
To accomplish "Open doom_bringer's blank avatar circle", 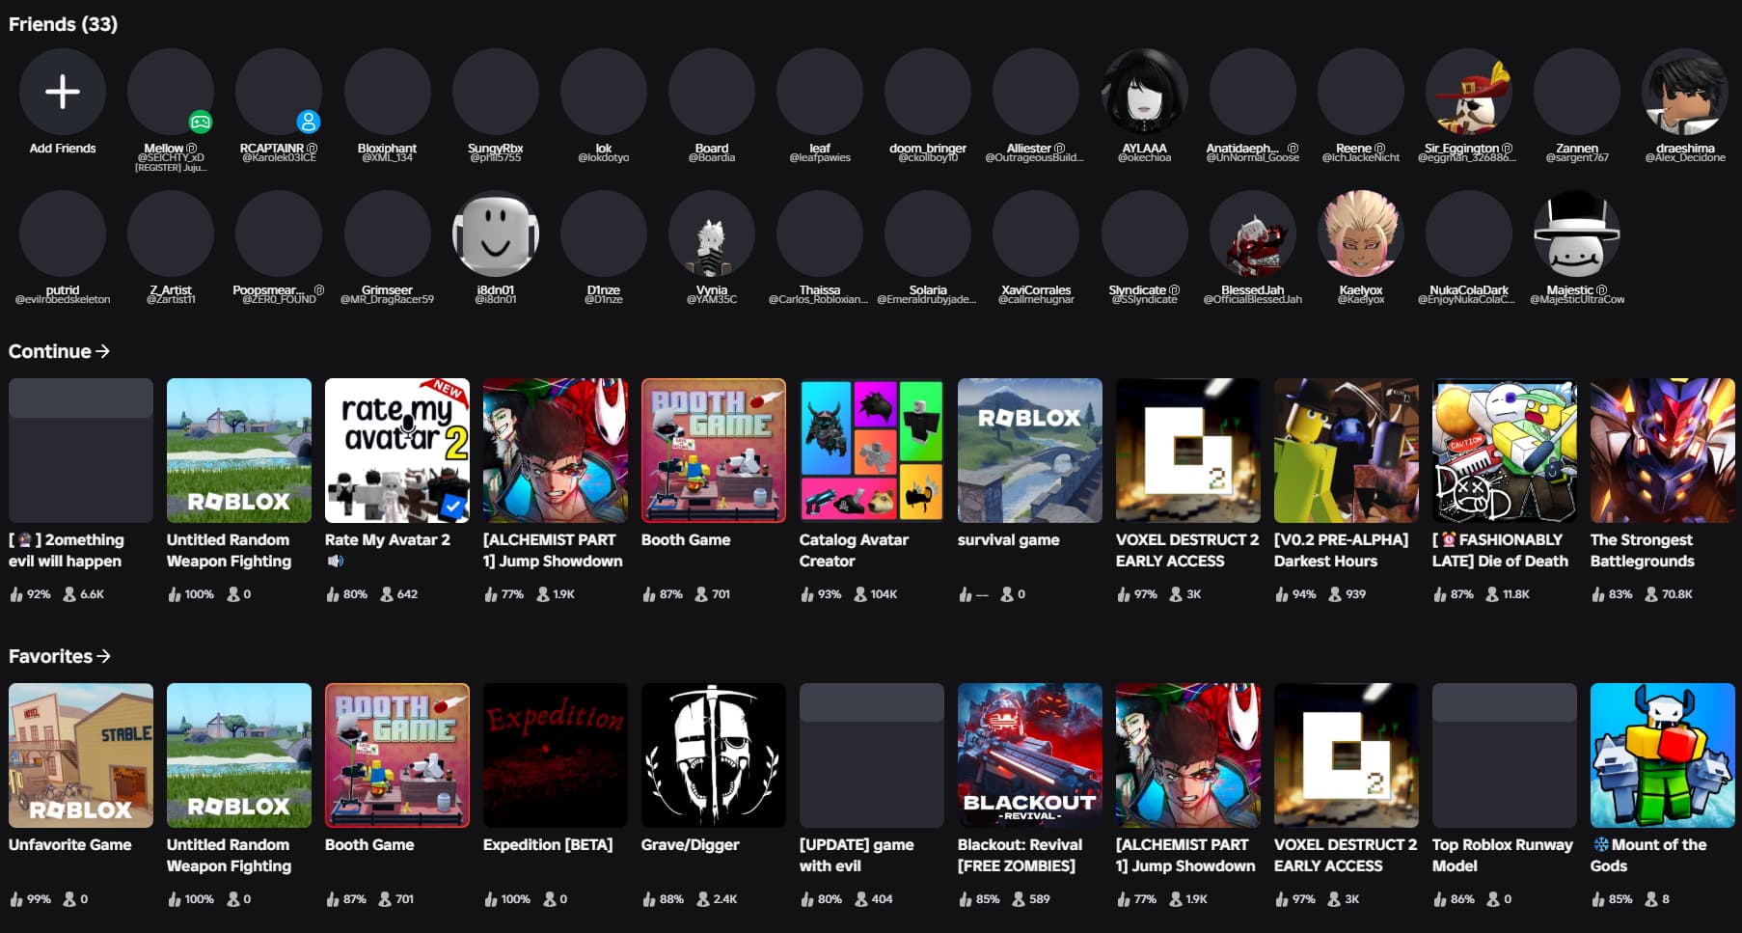I will (928, 92).
